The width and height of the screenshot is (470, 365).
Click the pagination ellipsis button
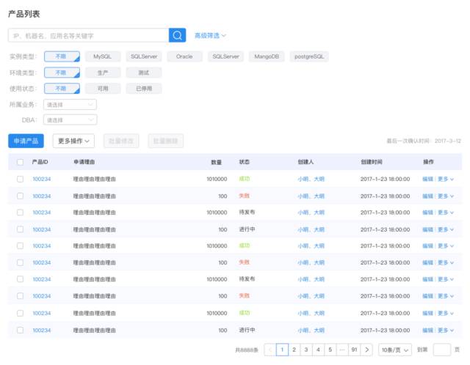[x=342, y=350]
